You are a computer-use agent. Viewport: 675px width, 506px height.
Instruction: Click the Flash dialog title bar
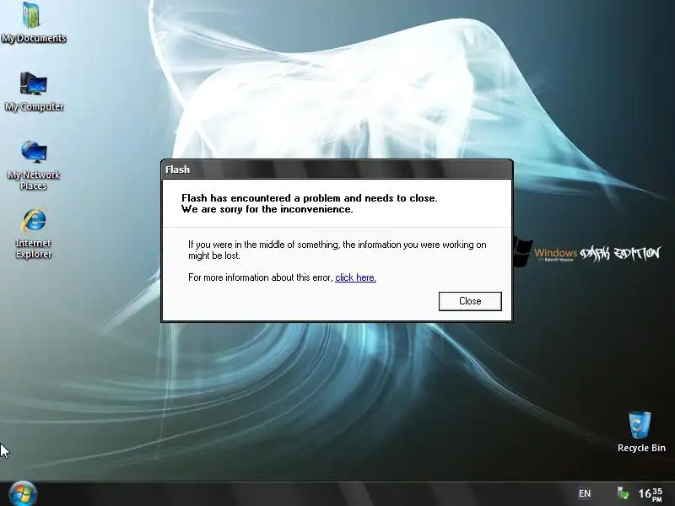pyautogui.click(x=337, y=170)
